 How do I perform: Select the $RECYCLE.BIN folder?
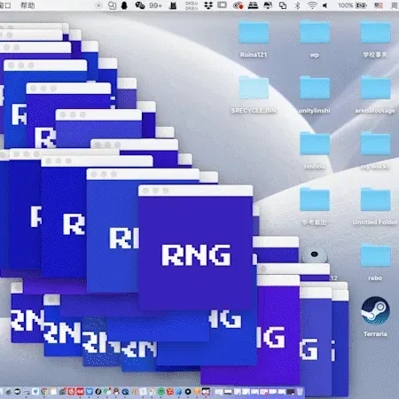(x=254, y=88)
